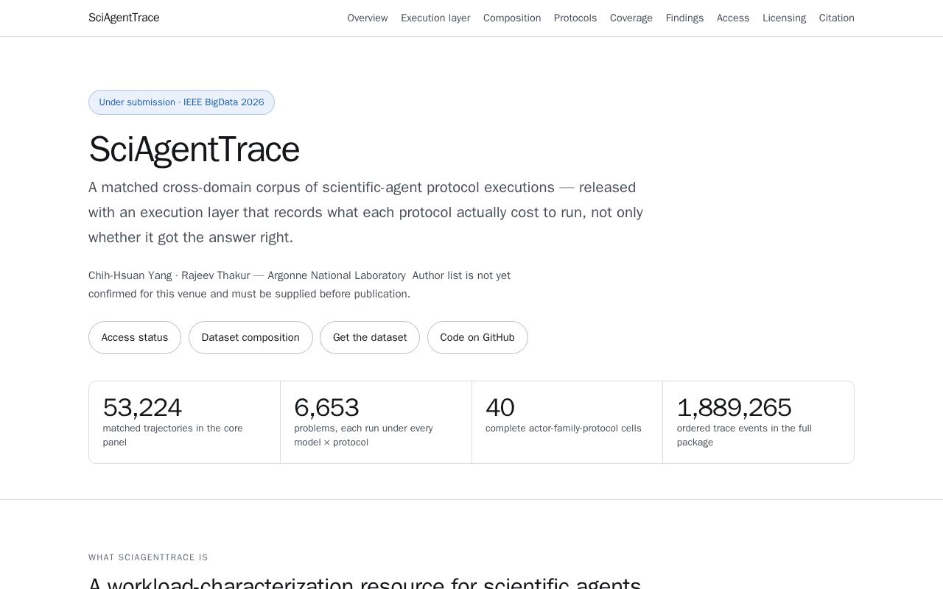Jump to the Composition section
Screen dimensions: 943x589
point(512,18)
